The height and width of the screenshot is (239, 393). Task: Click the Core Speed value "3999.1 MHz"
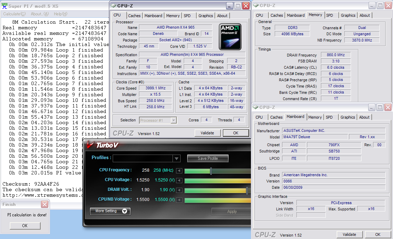[156, 88]
